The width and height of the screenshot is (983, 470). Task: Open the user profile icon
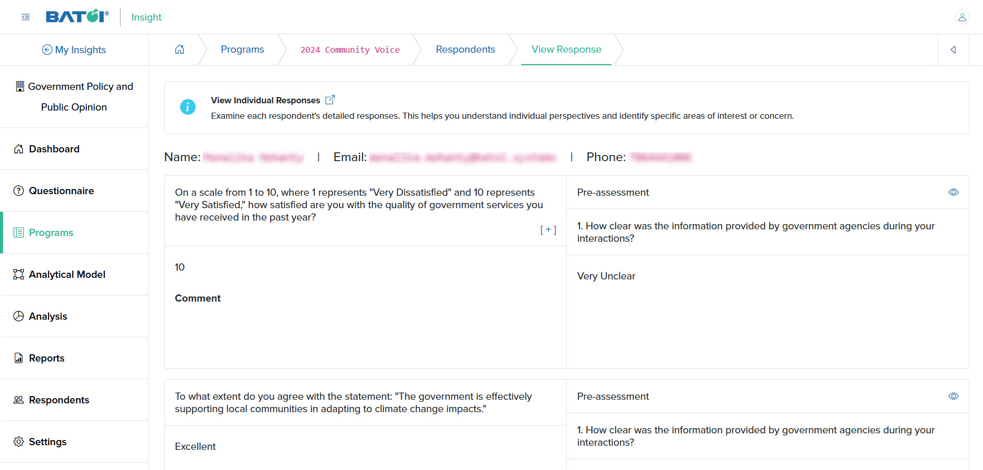[962, 17]
